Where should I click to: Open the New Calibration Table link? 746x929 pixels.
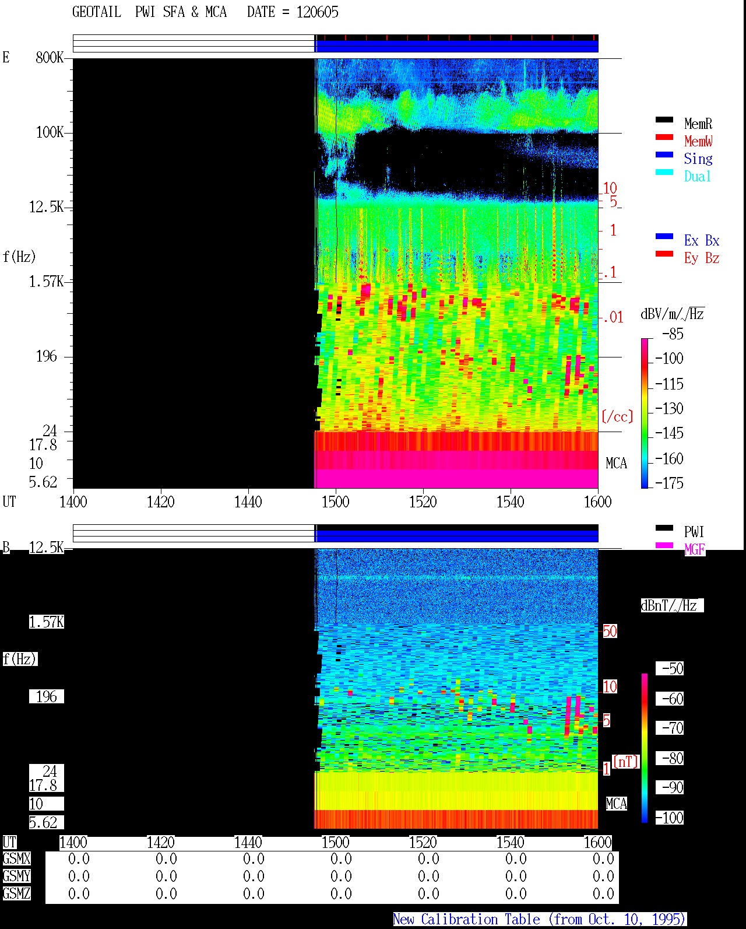(540, 920)
